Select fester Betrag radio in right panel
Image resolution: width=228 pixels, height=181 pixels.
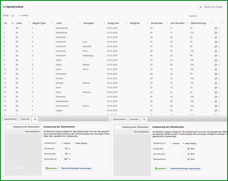point(183,143)
